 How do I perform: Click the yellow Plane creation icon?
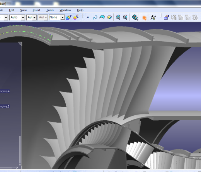pos(109,17)
